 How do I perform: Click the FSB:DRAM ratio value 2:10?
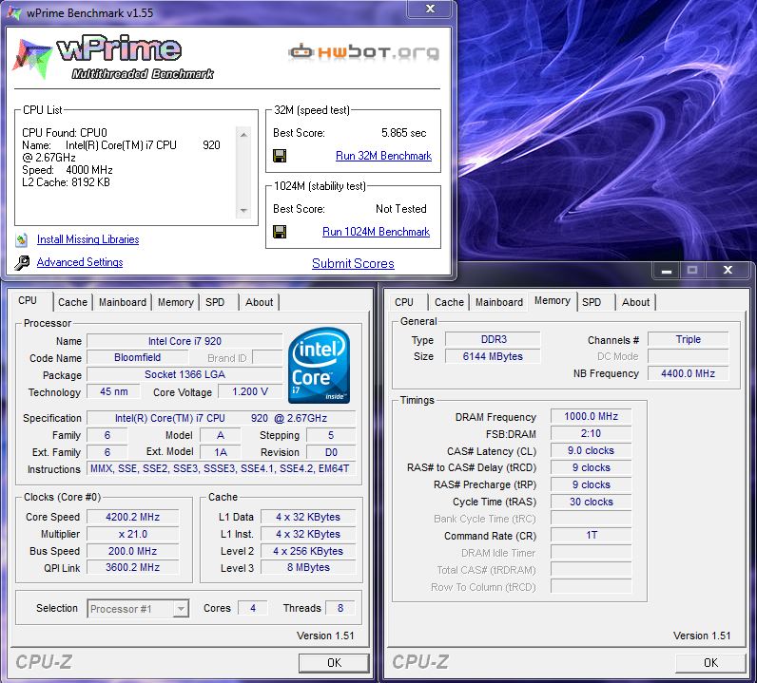[591, 433]
